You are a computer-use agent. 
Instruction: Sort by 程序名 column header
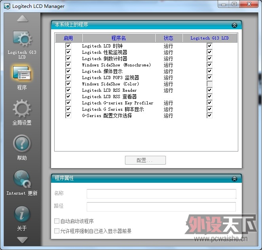tap(119, 38)
